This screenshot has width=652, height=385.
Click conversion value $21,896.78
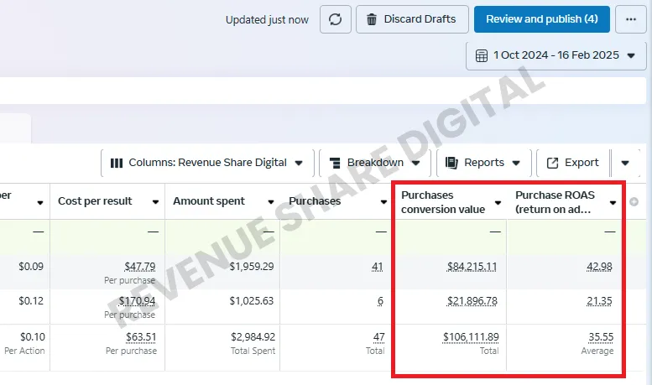(x=472, y=300)
